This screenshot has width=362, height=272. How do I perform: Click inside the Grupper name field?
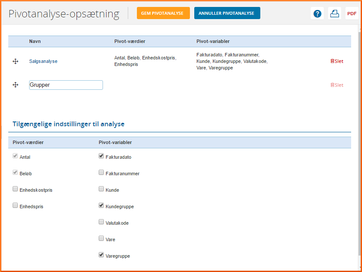(66, 85)
